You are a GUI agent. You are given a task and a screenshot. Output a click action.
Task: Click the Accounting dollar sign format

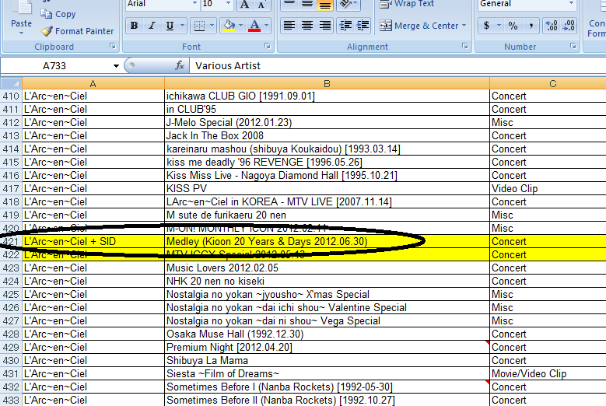click(486, 26)
